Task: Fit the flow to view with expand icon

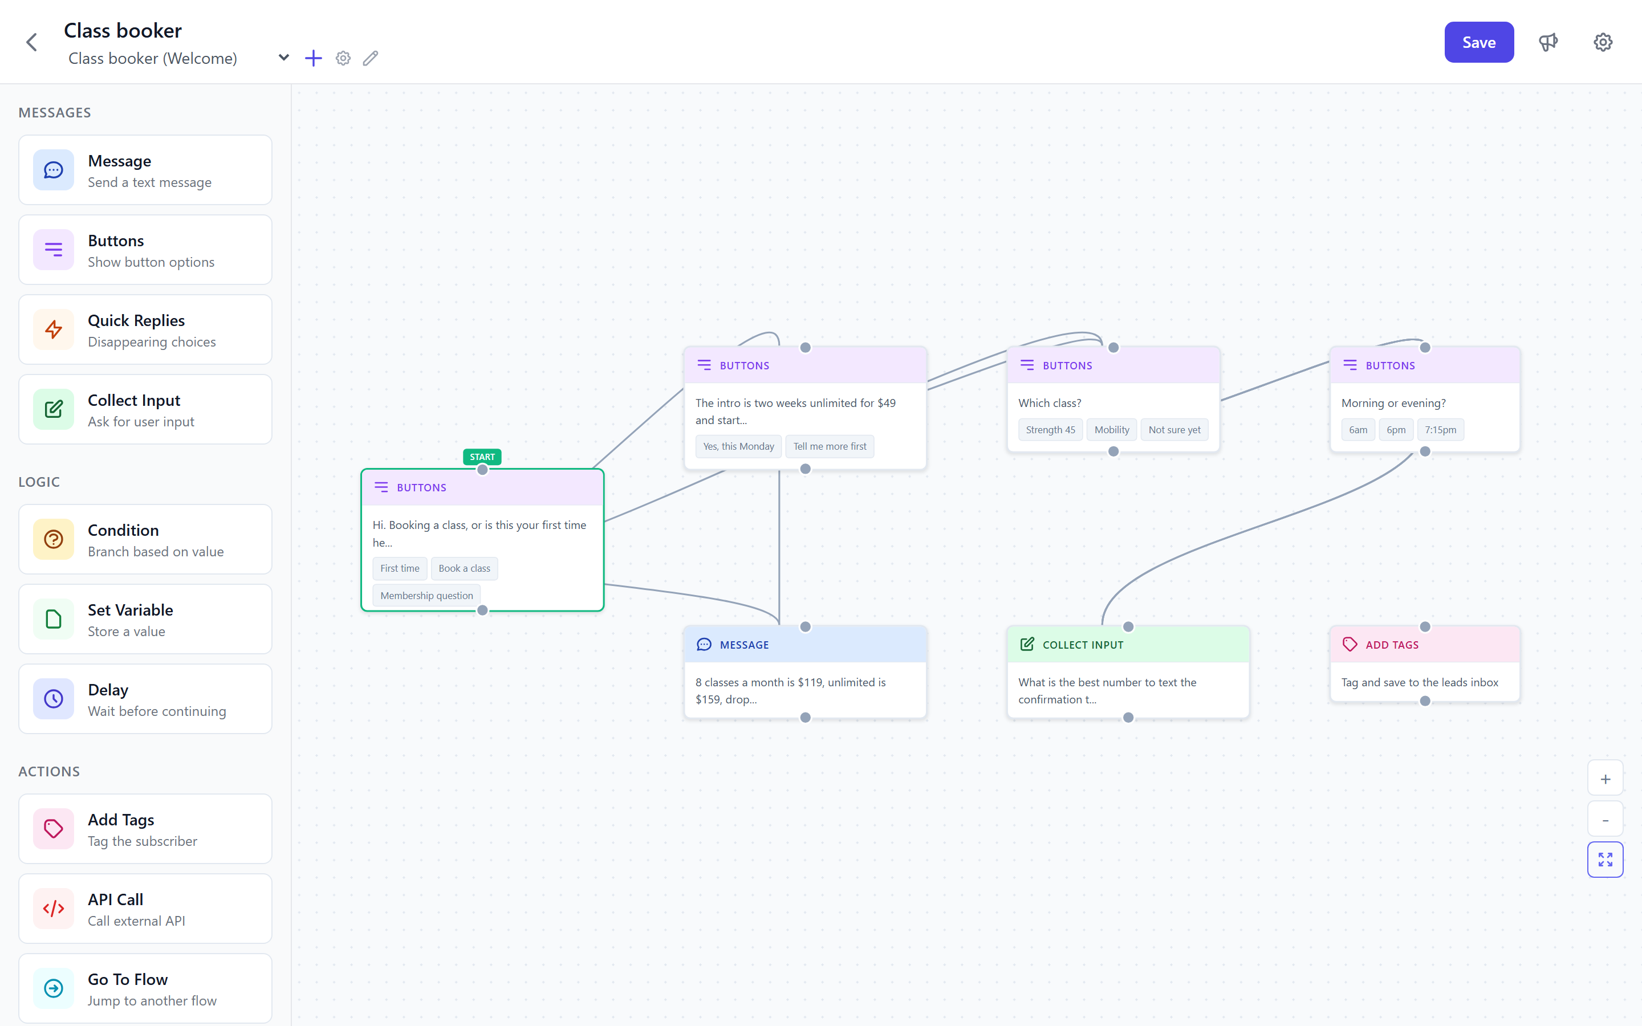Action: [x=1606, y=860]
